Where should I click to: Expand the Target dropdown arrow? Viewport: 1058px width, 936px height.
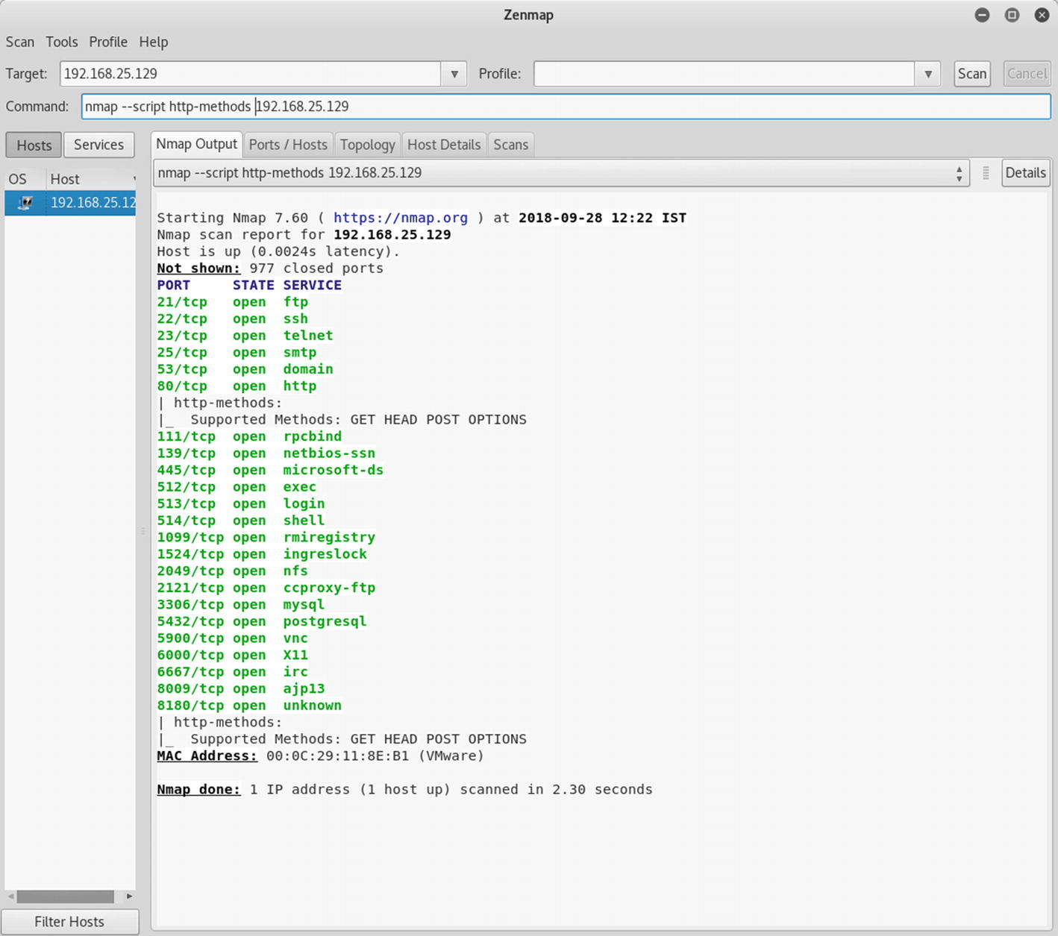point(454,74)
